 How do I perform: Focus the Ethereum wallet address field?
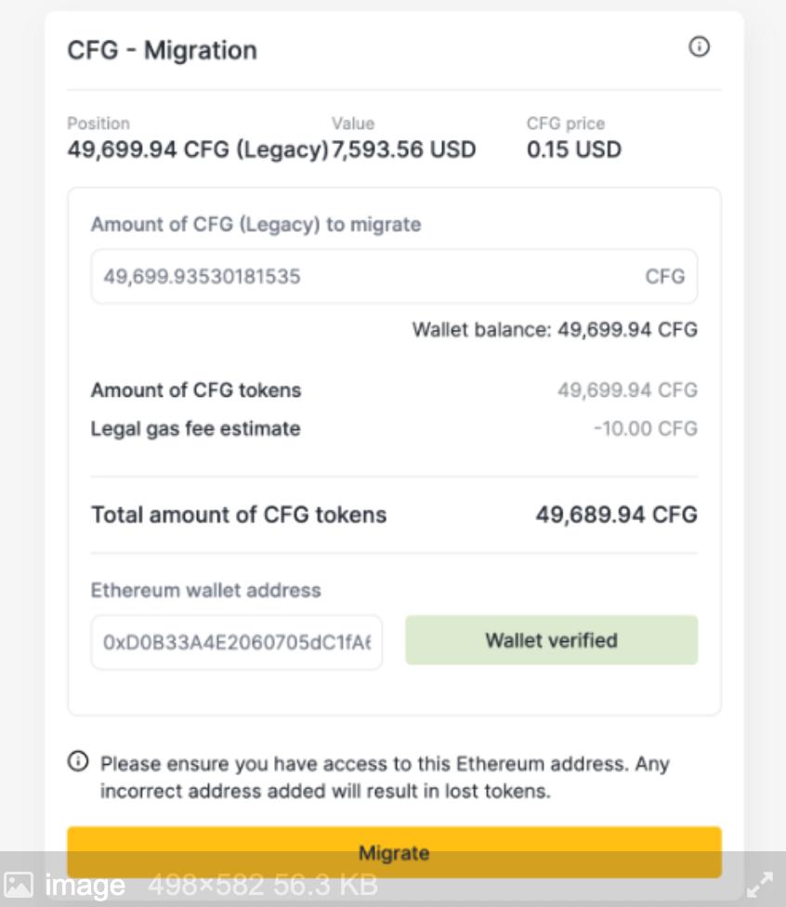click(237, 642)
